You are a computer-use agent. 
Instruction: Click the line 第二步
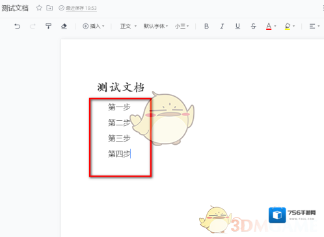[x=119, y=123]
